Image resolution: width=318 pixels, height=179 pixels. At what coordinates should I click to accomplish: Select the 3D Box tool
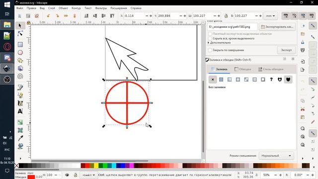pos(20,69)
